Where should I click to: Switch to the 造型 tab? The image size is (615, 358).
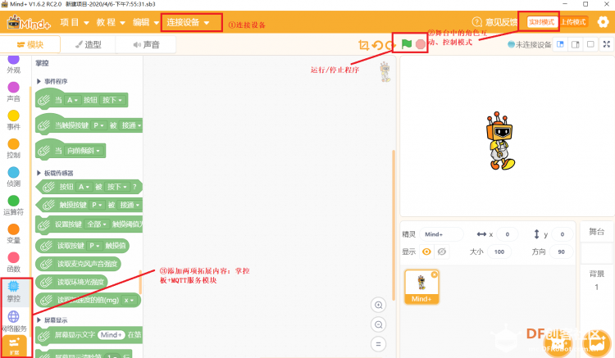coord(89,45)
